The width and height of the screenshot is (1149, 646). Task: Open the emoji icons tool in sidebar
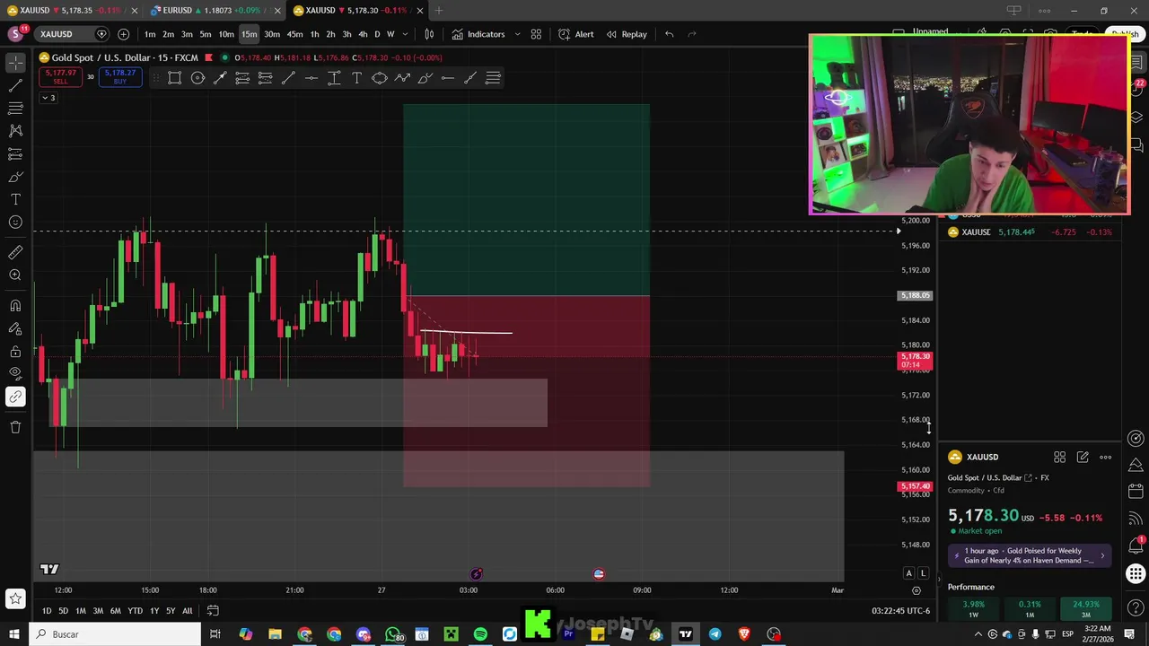[x=15, y=223]
